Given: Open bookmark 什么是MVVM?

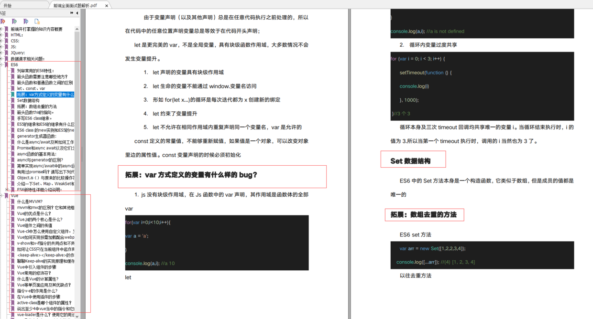Looking at the screenshot, I should 30,202.
